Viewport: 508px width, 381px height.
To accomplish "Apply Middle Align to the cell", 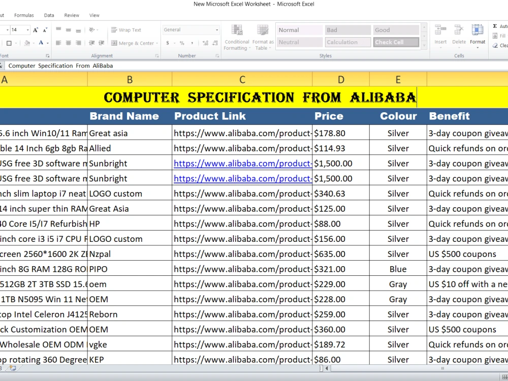I will 69,30.
